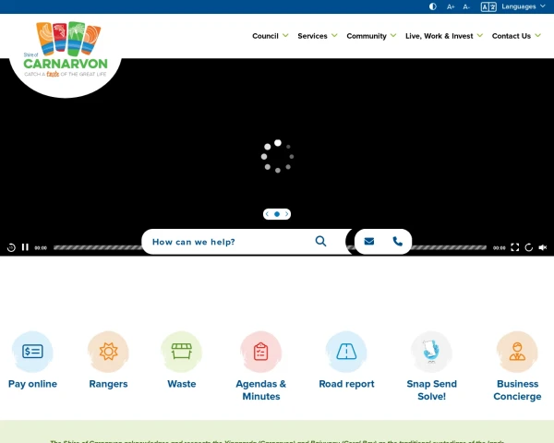554x443 pixels.
Task: Click the Rangers badge icon
Action: point(108,352)
